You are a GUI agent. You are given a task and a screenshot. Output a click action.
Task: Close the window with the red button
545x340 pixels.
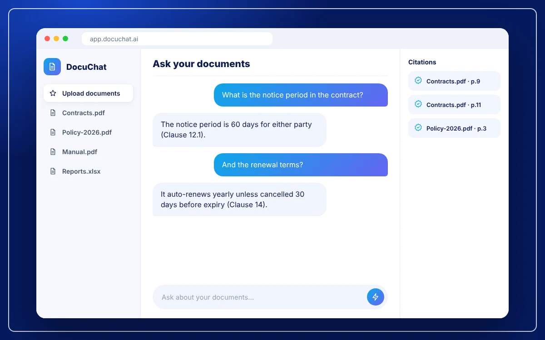pyautogui.click(x=47, y=39)
